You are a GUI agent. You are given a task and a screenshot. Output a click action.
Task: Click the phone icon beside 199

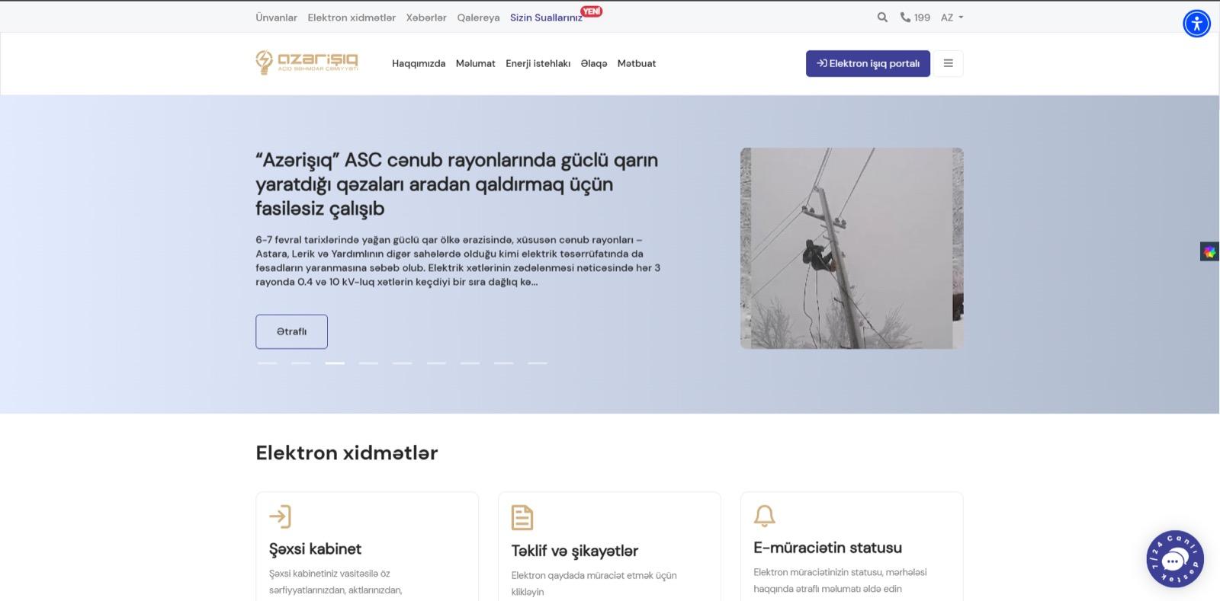905,17
